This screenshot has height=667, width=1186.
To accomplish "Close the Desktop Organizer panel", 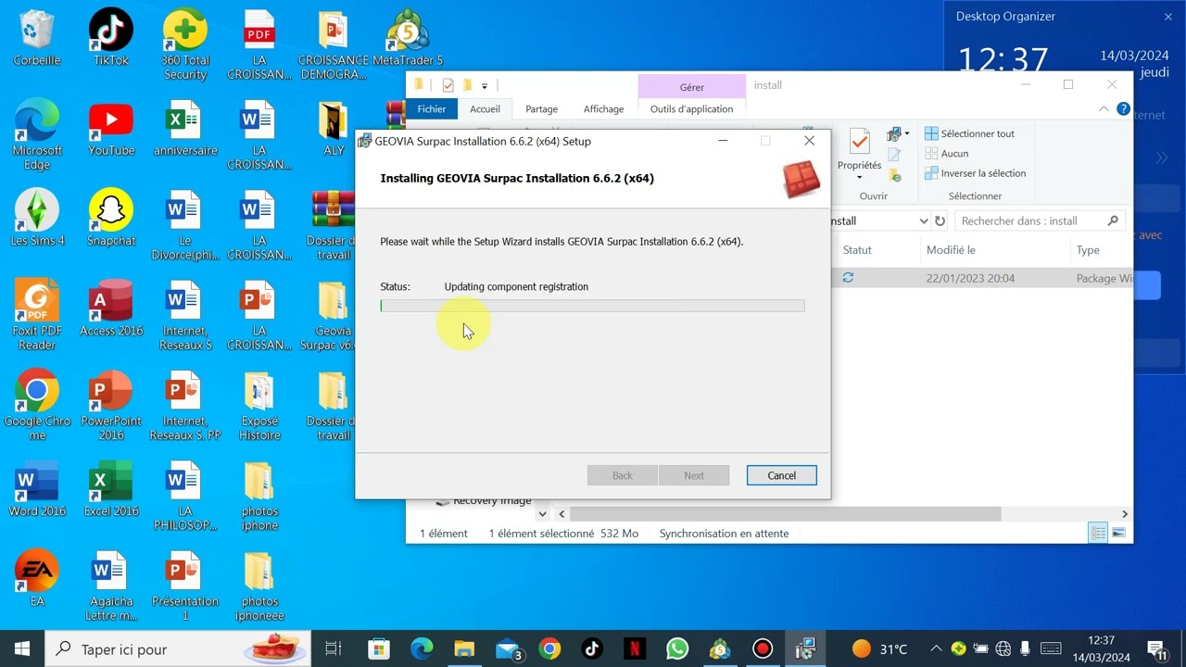I will 1167,17.
